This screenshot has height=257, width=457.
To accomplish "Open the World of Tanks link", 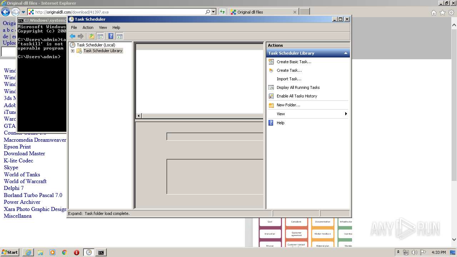I will tap(22, 175).
